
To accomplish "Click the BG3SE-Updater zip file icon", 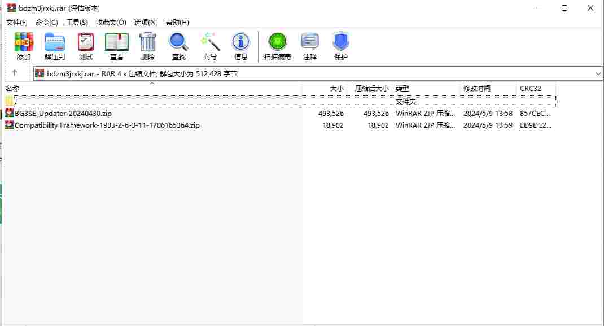I will (x=9, y=114).
